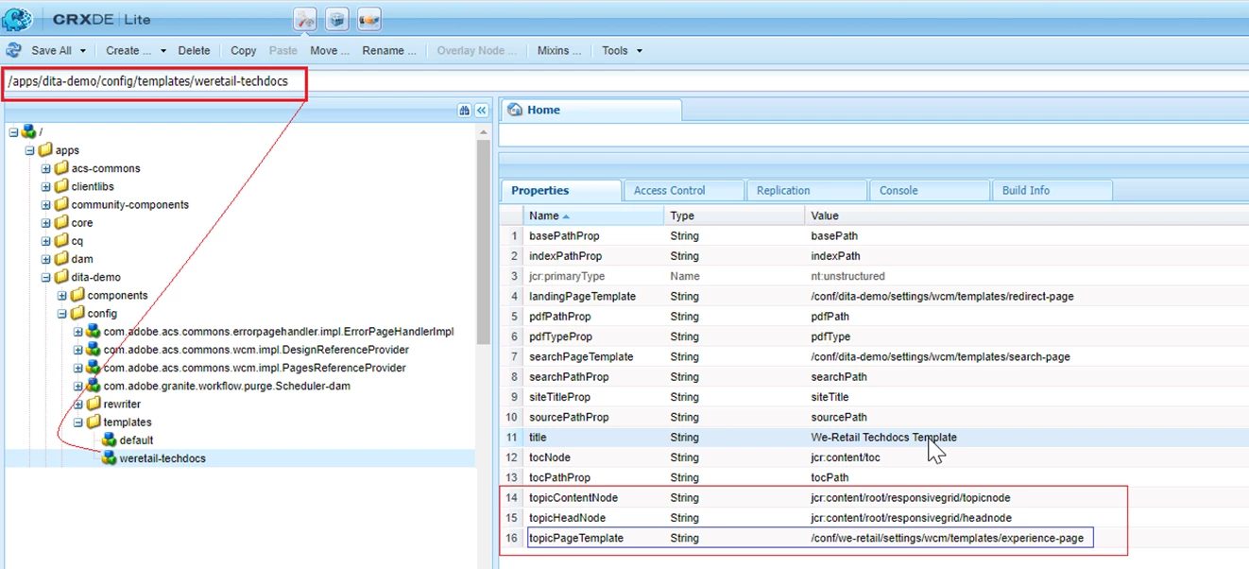
Task: Click the rewriter folder icon
Action: click(x=94, y=404)
